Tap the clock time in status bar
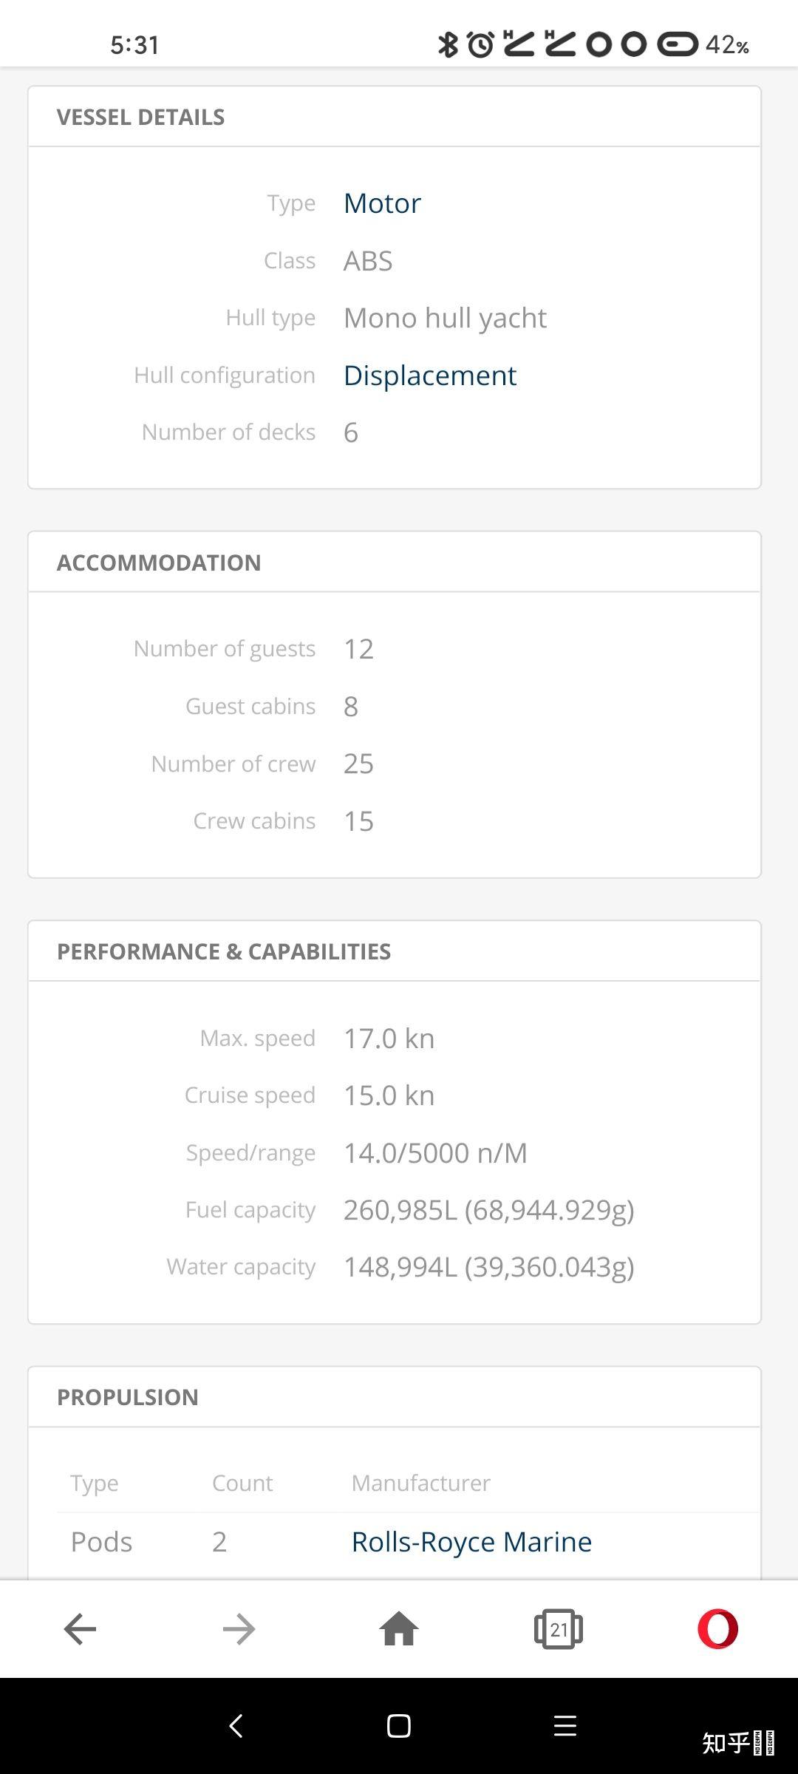Viewport: 798px width, 1774px height. (x=134, y=45)
